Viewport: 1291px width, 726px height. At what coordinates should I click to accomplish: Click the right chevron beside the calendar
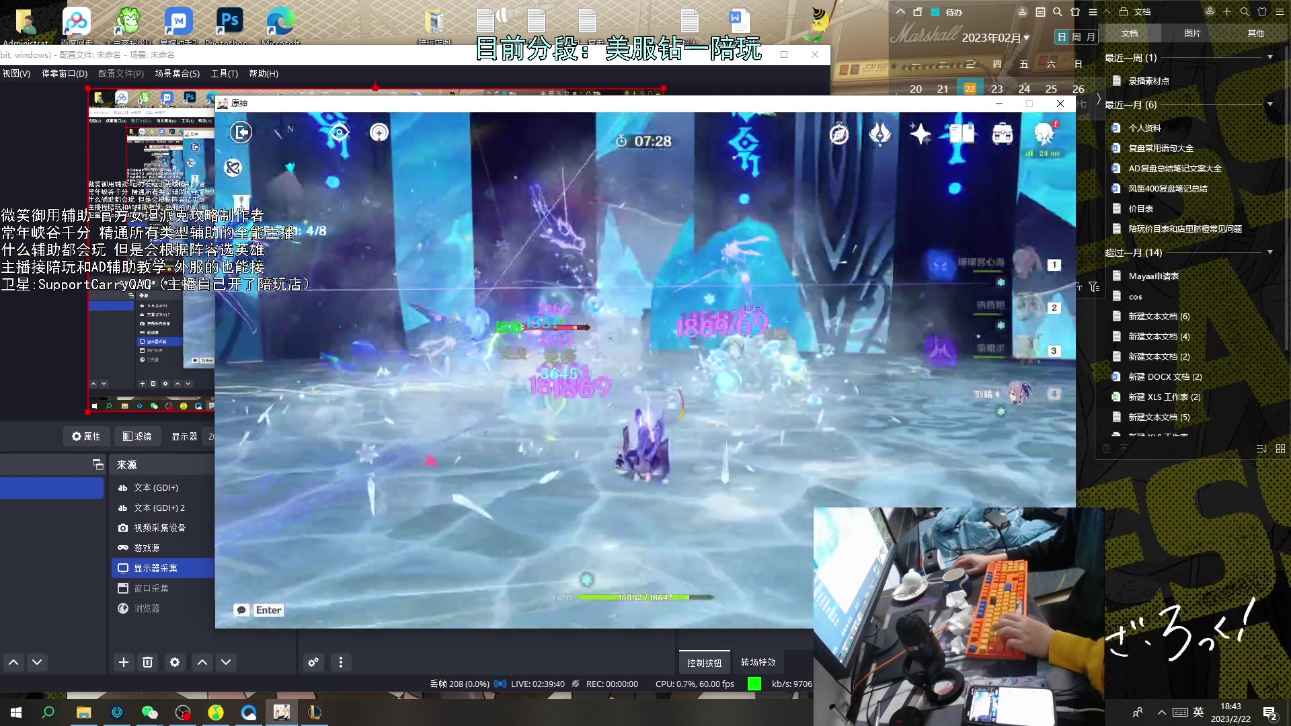1099,99
